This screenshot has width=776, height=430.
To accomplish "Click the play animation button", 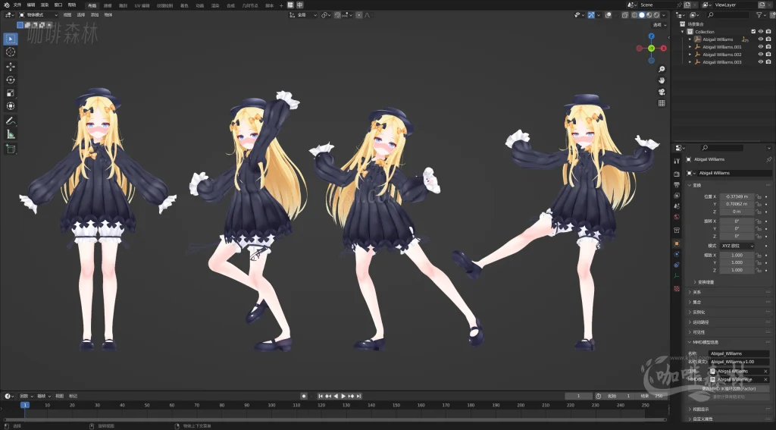I will click(343, 396).
